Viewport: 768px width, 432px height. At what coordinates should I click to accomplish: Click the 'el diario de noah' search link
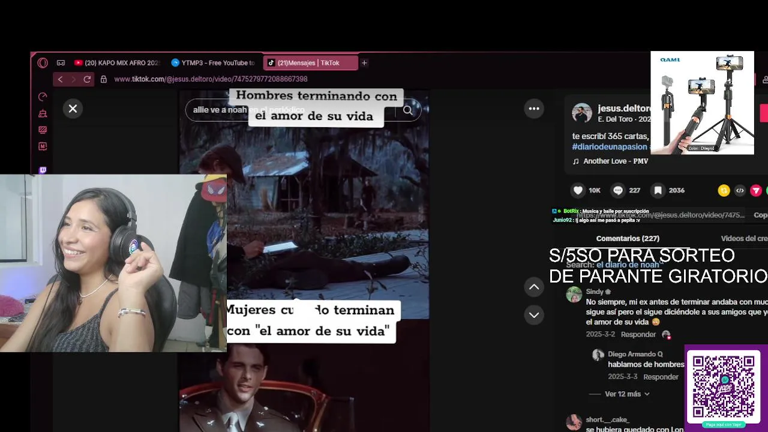628,265
